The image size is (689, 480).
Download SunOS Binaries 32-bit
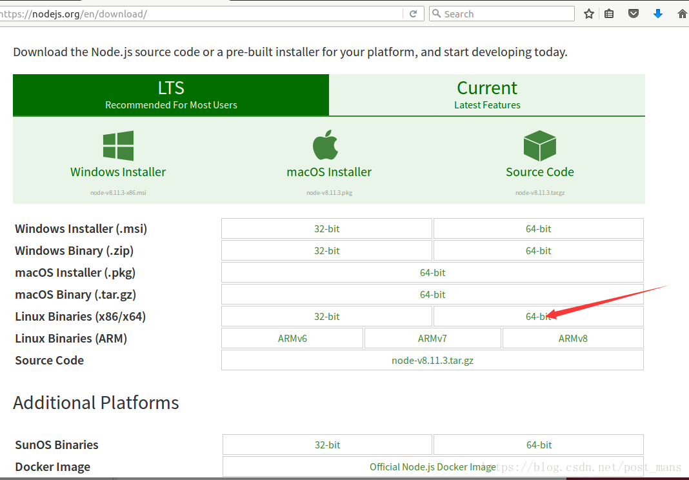[327, 445]
